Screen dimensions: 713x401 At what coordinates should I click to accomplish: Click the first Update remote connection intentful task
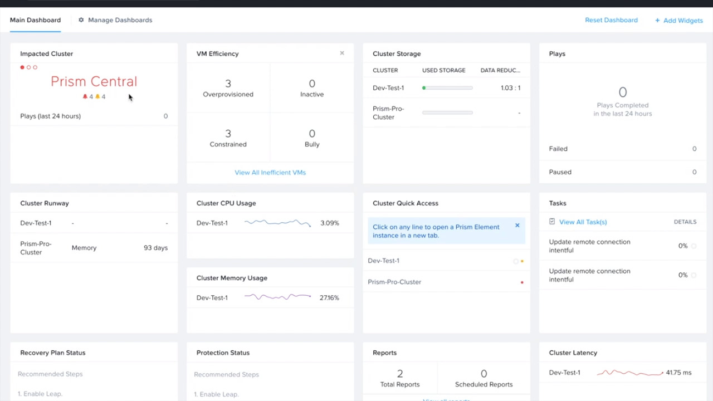pos(589,246)
